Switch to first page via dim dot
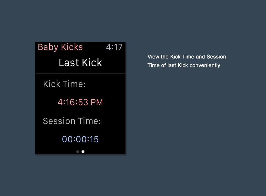This screenshot has height=196, width=266. click(x=78, y=152)
